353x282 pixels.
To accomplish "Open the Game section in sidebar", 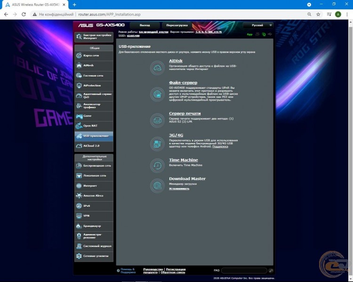I will [94, 116].
